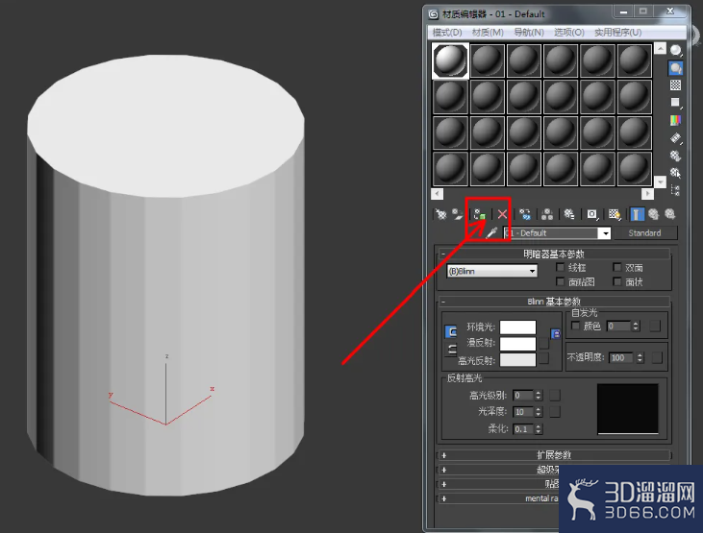Click the Make Unique icon
Viewport: 703px width, 533px height.
[547, 214]
